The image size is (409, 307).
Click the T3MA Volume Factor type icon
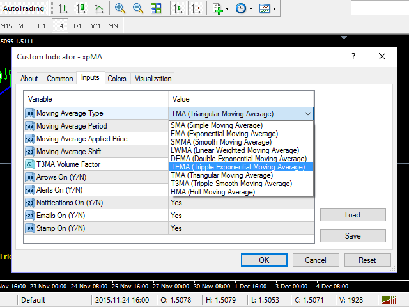tap(30, 164)
